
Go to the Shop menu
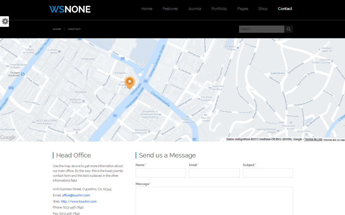[263, 9]
